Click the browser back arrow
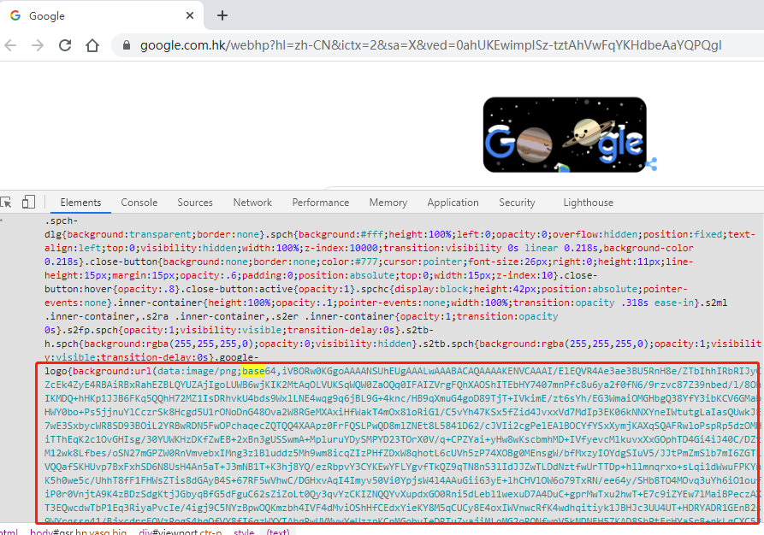Viewport: 764px width, 535px height. point(10,45)
